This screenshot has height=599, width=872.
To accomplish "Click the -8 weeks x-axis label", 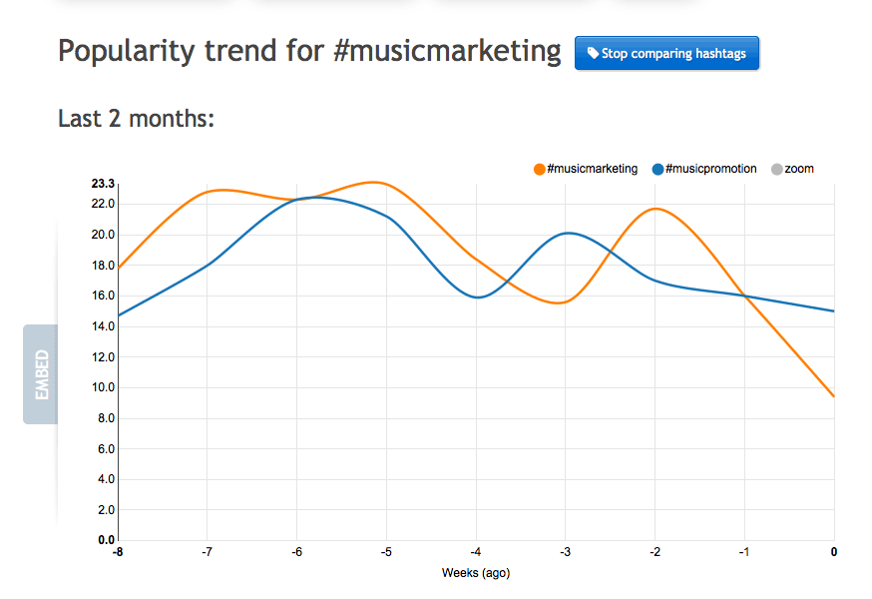I will pyautogui.click(x=118, y=552).
